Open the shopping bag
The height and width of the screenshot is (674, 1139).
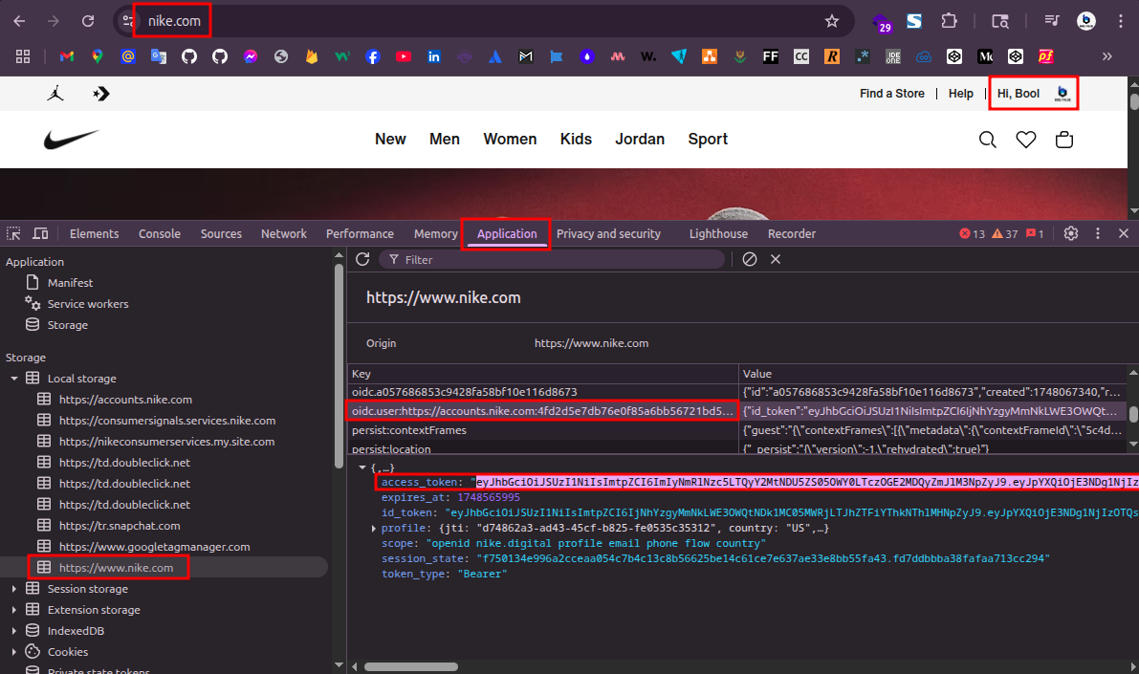click(x=1064, y=140)
